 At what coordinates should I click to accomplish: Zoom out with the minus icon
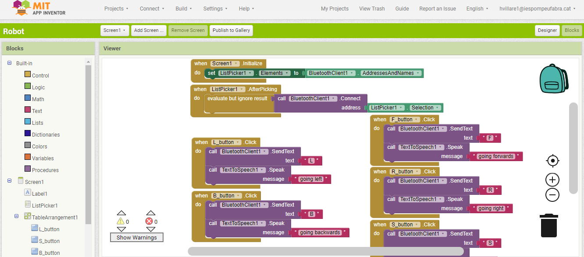click(552, 195)
